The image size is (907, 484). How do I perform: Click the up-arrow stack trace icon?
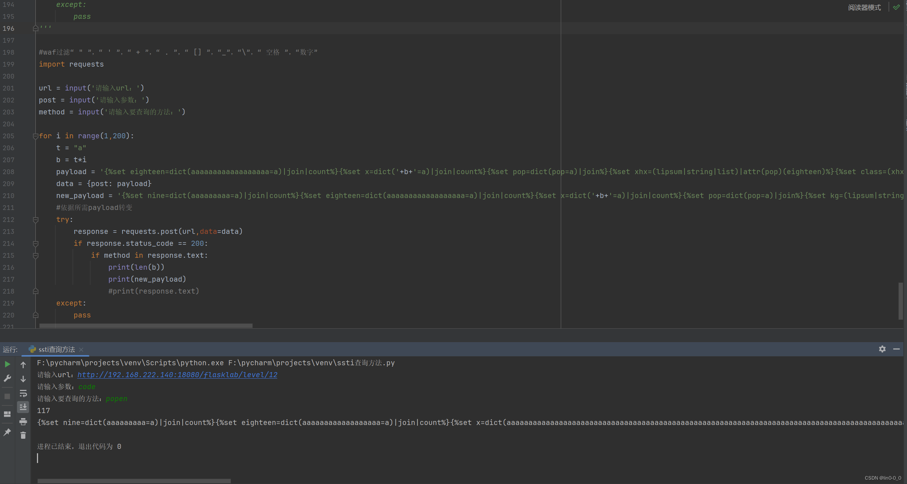23,365
